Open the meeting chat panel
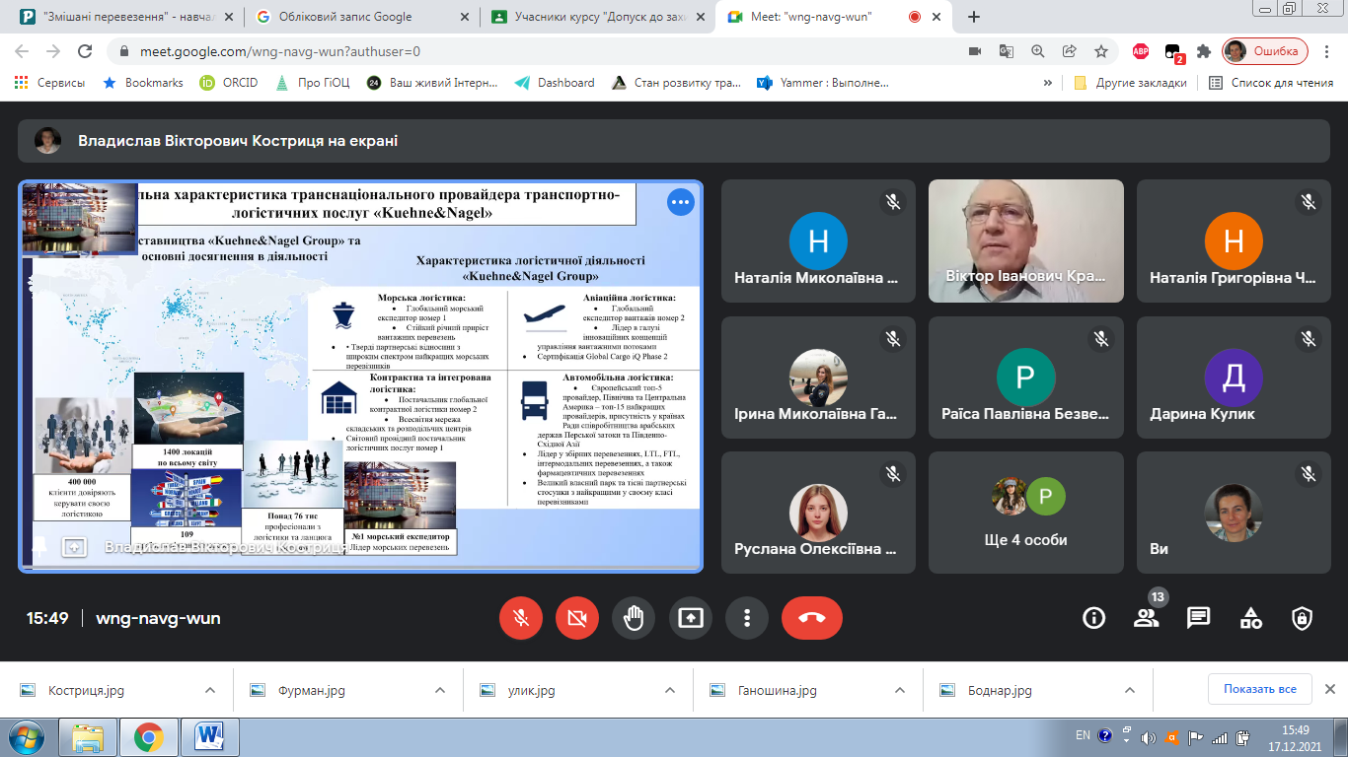This screenshot has width=1348, height=757. [1198, 618]
